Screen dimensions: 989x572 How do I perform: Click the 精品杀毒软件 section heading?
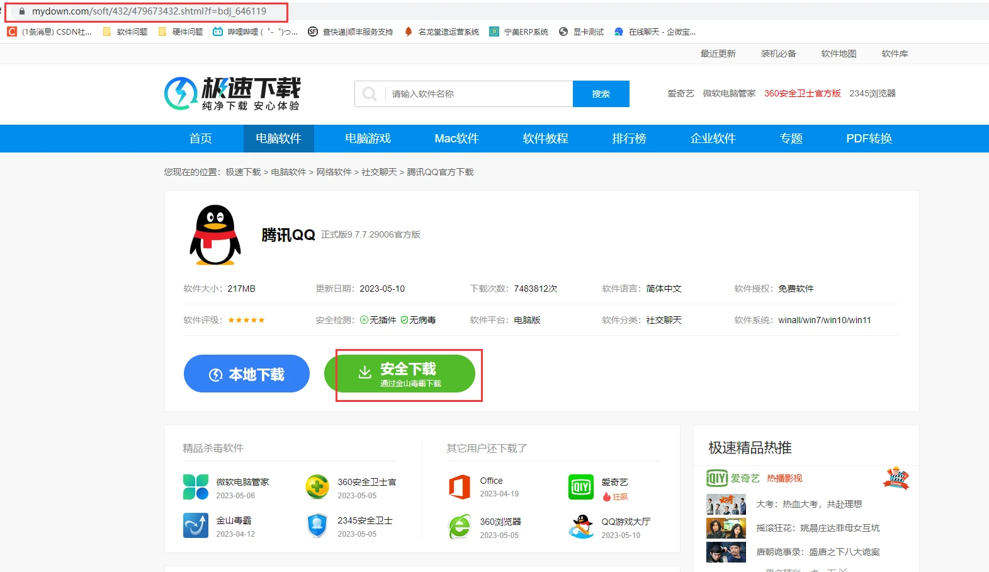[213, 448]
